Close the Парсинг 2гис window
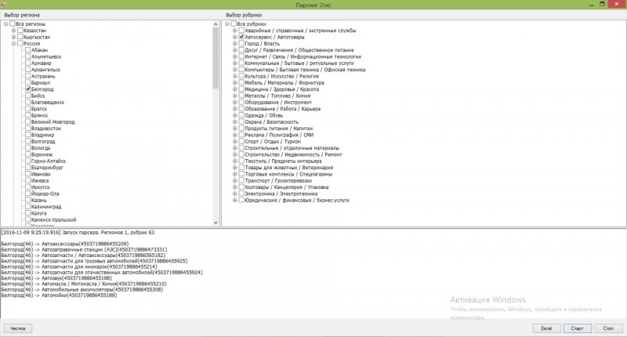The width and height of the screenshot is (627, 337). tap(617, 4)
